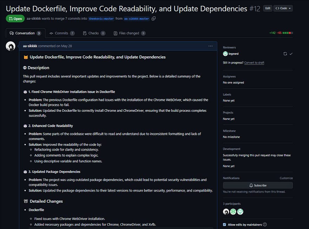Click legeord's reviewer avatar
This screenshot has height=229, width=309.
(225, 54)
